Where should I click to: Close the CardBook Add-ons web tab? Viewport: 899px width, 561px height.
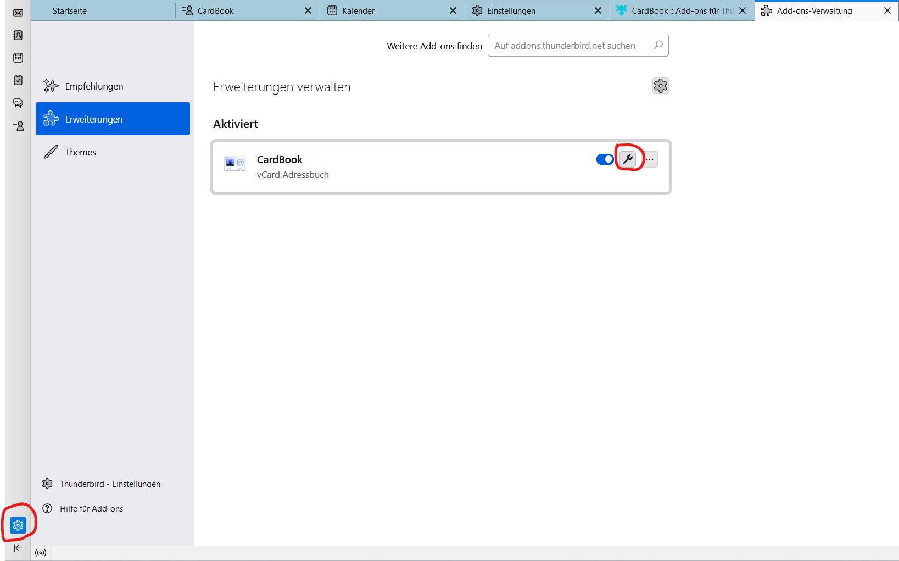click(742, 10)
